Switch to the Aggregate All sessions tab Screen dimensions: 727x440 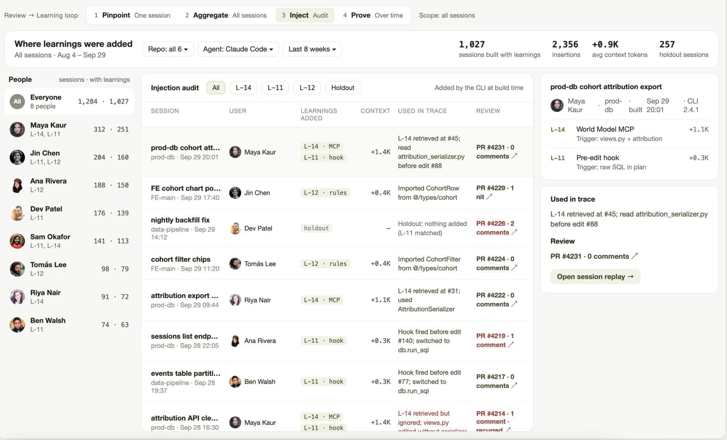226,15
